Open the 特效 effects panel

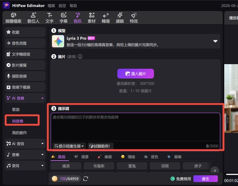[134, 18]
